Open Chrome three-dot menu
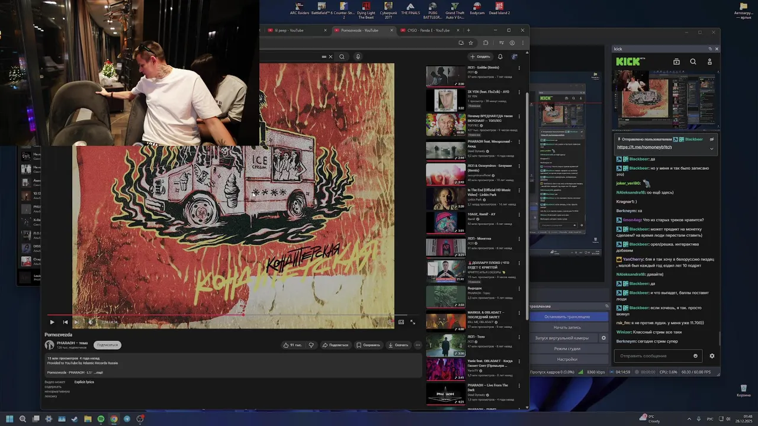The width and height of the screenshot is (758, 426). (522, 43)
